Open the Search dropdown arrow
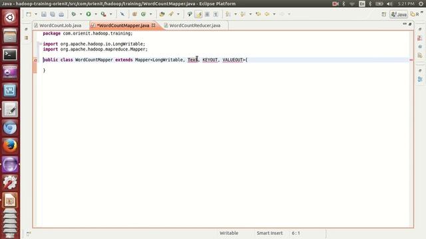This screenshot has width=426, height=239. tap(178, 14)
